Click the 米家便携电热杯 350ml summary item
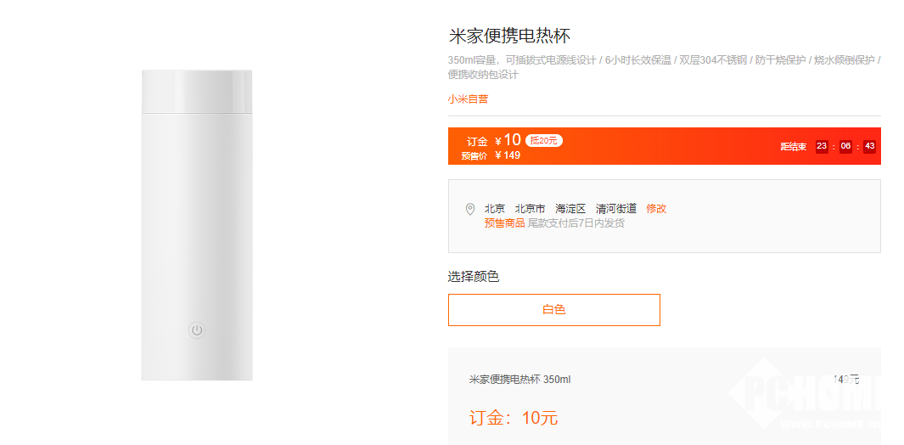 click(x=519, y=380)
